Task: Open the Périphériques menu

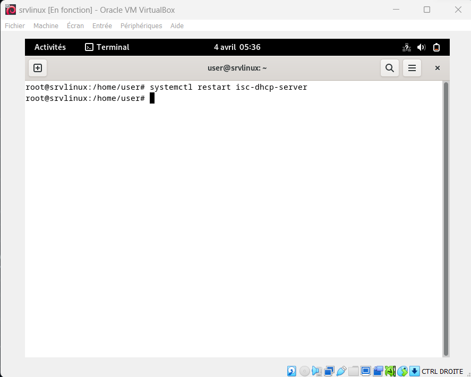Action: (141, 25)
